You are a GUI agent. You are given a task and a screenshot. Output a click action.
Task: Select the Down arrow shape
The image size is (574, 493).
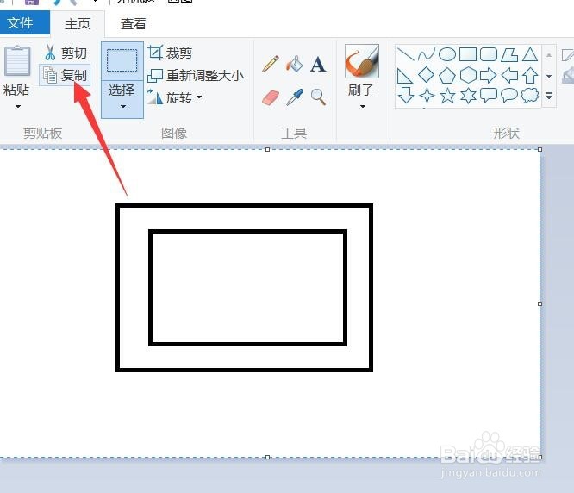(x=406, y=96)
